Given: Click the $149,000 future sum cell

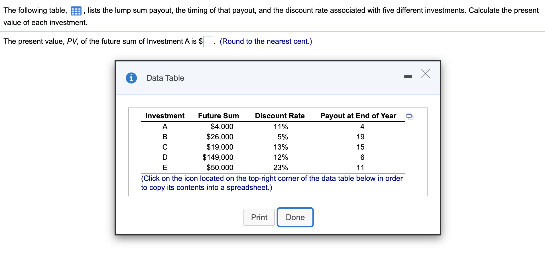Looking at the screenshot, I should [x=218, y=157].
